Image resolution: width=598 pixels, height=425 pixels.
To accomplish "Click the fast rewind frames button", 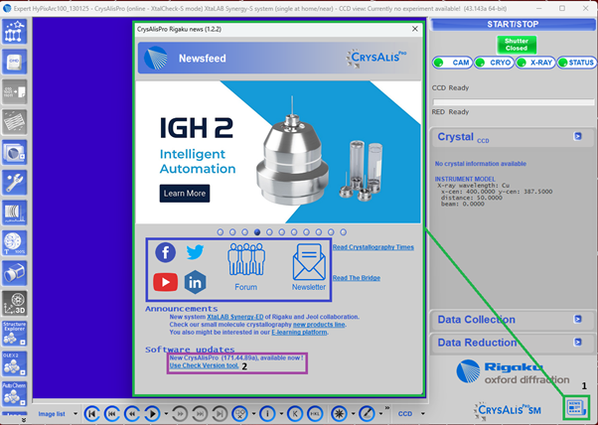I will [x=112, y=413].
